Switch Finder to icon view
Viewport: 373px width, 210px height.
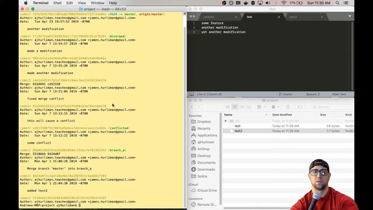click(227, 107)
